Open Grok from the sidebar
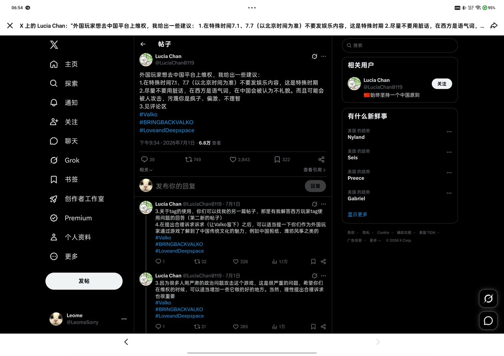504x356 pixels. [x=65, y=160]
